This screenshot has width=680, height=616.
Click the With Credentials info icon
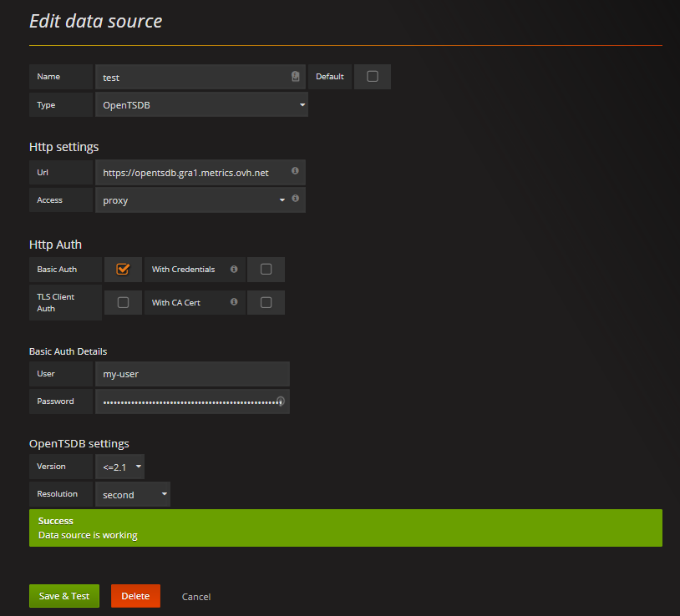pyautogui.click(x=234, y=270)
